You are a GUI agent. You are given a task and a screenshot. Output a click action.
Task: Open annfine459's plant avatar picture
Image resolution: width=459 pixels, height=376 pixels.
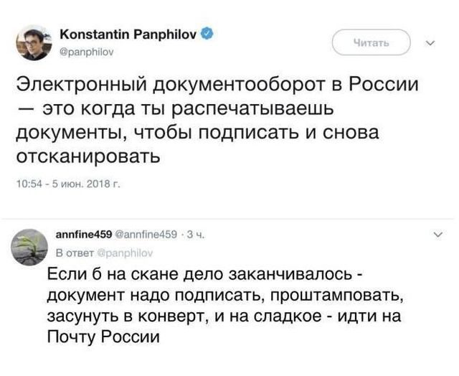(31, 246)
